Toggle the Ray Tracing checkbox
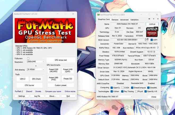Viewport: 175px width, 115px height. click(x=122, y=91)
